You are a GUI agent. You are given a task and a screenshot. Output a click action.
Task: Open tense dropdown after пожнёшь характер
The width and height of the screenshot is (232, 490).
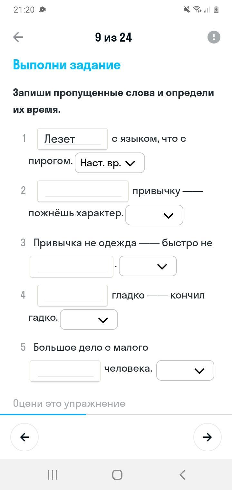pyautogui.click(x=154, y=215)
